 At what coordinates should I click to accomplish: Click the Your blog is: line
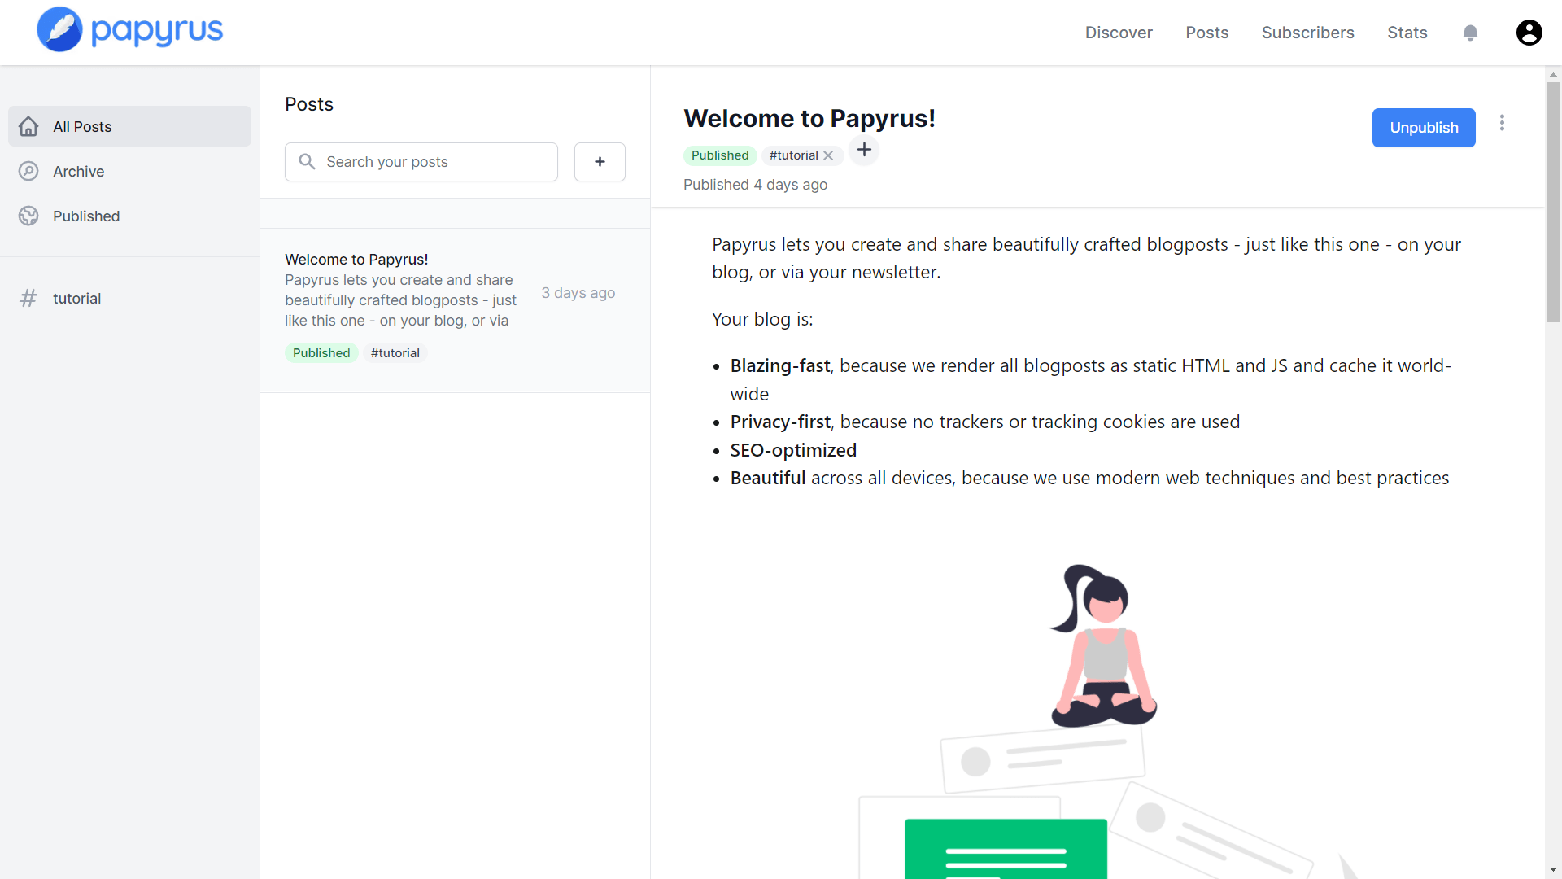762,319
